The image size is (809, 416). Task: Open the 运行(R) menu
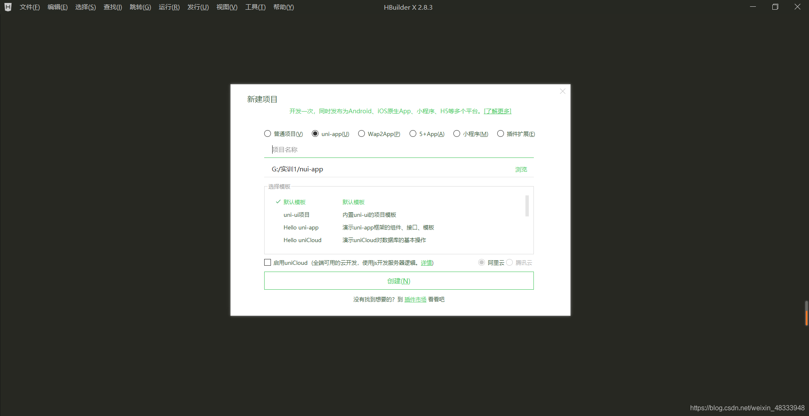[169, 7]
